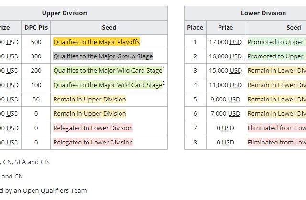Click the Place column header
The image size is (306, 200).
(195, 28)
